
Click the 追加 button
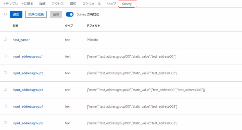click(16, 14)
